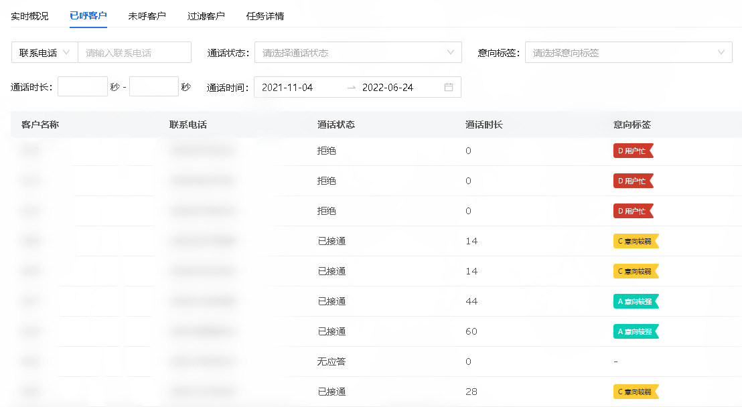Image resolution: width=742 pixels, height=407 pixels.
Task: Click the green A 意向较强 tag badge
Action: [x=636, y=301]
